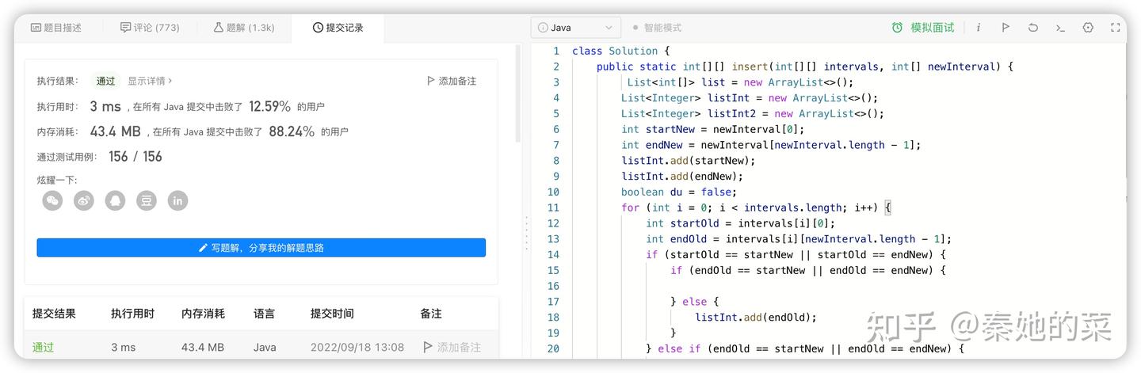
Task: Click the 'listInt.add(endOld);' code line
Action: pos(756,317)
